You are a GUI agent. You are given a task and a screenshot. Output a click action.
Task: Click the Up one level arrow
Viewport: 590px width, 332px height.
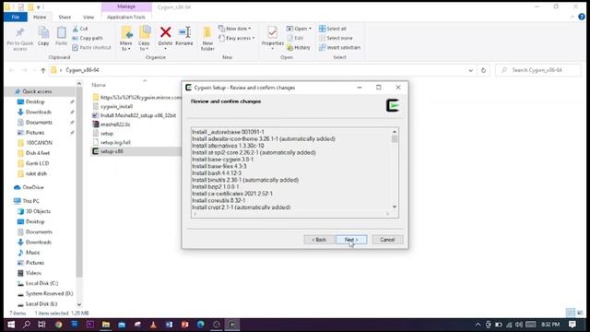43,70
